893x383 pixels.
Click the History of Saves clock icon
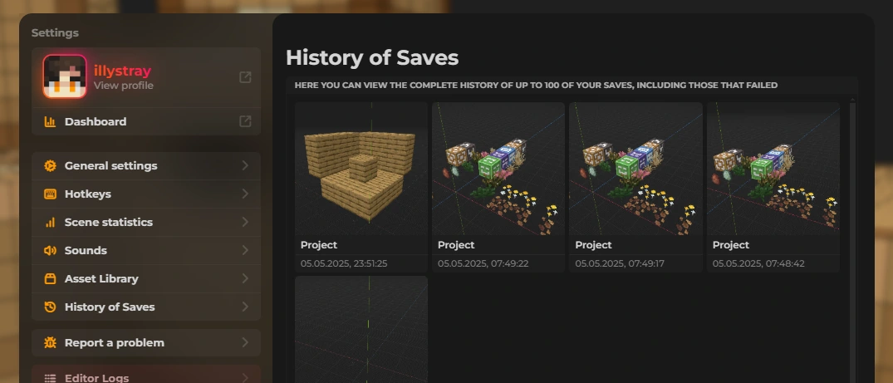tap(50, 307)
